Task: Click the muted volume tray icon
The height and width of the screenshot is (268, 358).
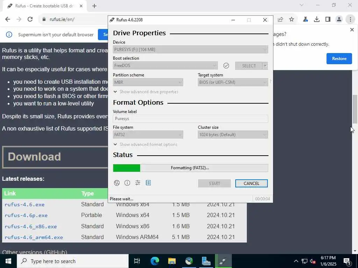Action: pyautogui.click(x=313, y=261)
